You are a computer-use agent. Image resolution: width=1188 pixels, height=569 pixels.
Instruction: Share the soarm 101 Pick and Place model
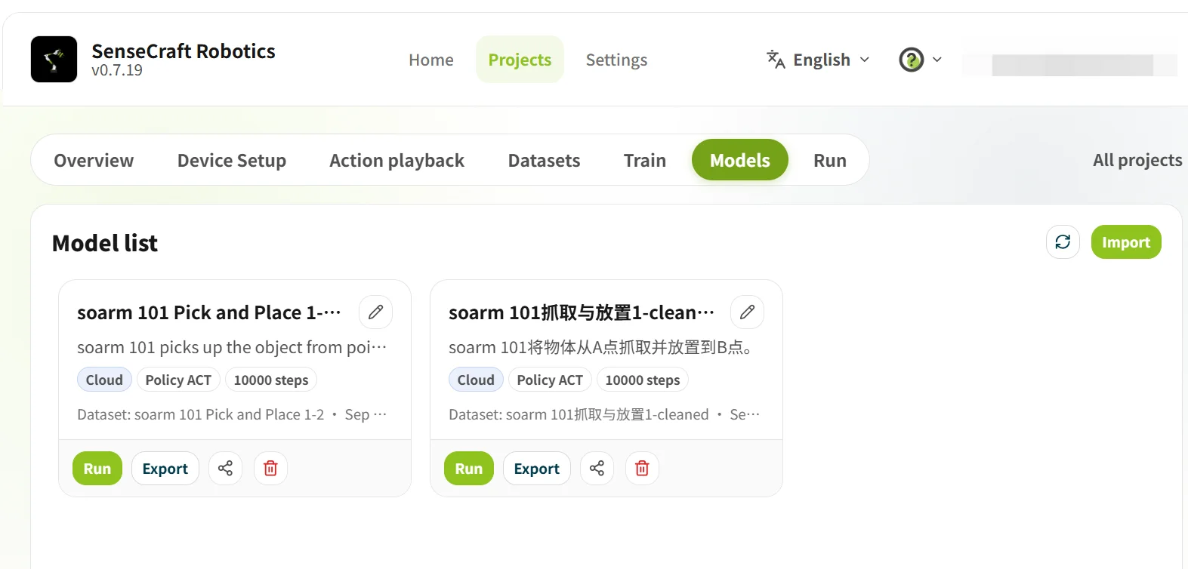[x=225, y=469]
